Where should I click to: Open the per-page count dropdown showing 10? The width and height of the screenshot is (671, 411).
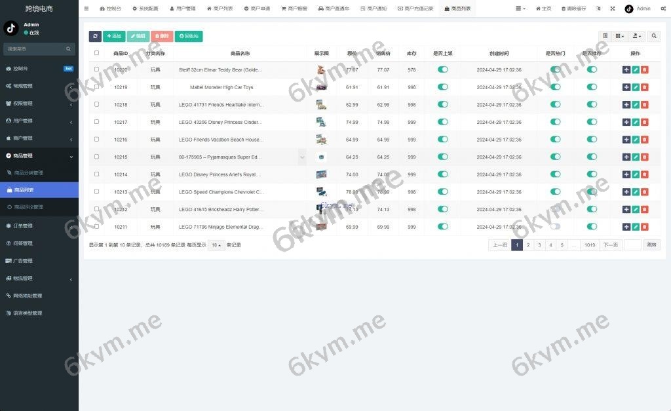pos(216,245)
